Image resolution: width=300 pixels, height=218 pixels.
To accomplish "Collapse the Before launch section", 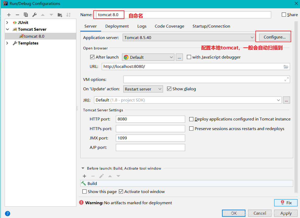I will pos(83,168).
